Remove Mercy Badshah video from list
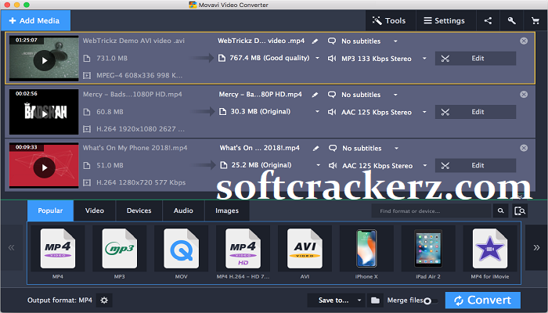The height and width of the screenshot is (313, 548). pyautogui.click(x=524, y=95)
